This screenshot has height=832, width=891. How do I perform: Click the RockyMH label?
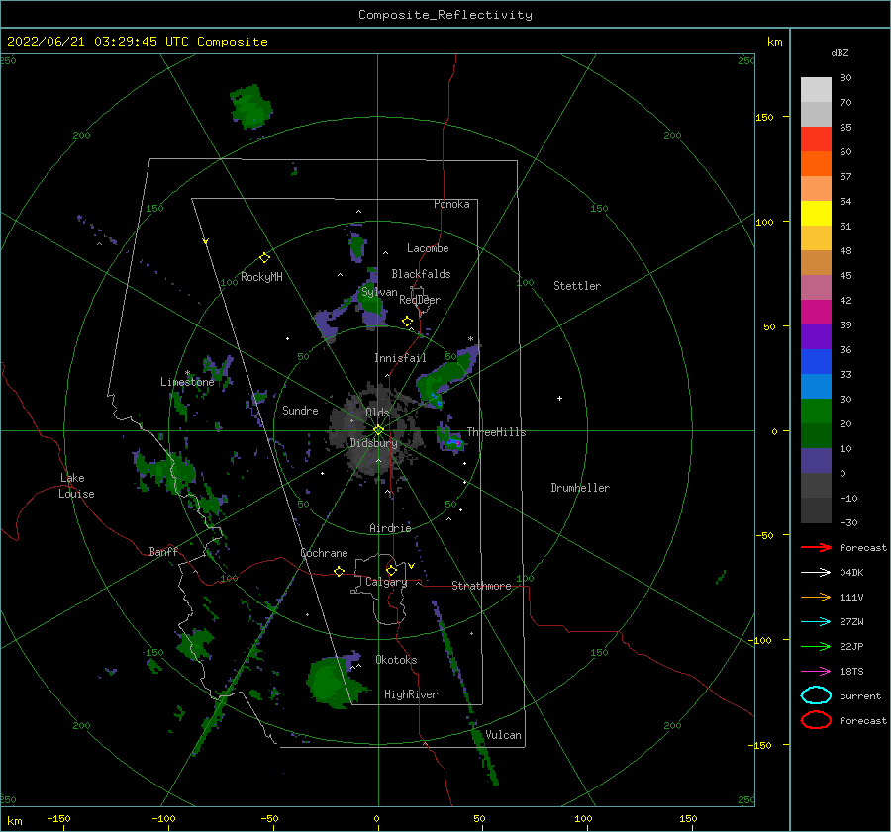261,277
